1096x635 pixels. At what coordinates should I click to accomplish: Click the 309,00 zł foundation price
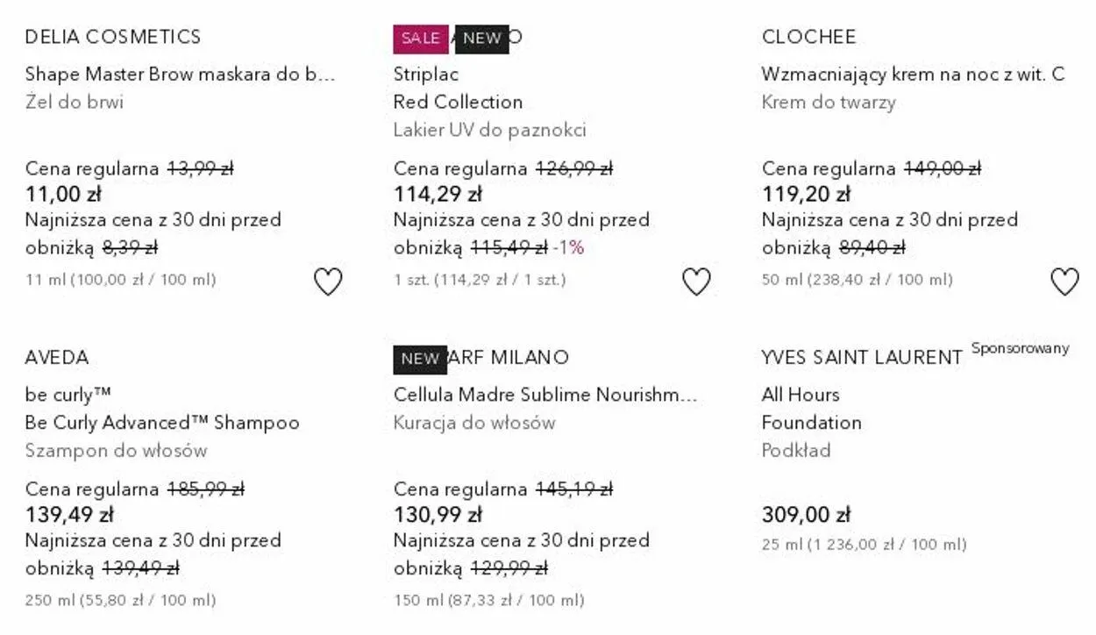point(806,515)
